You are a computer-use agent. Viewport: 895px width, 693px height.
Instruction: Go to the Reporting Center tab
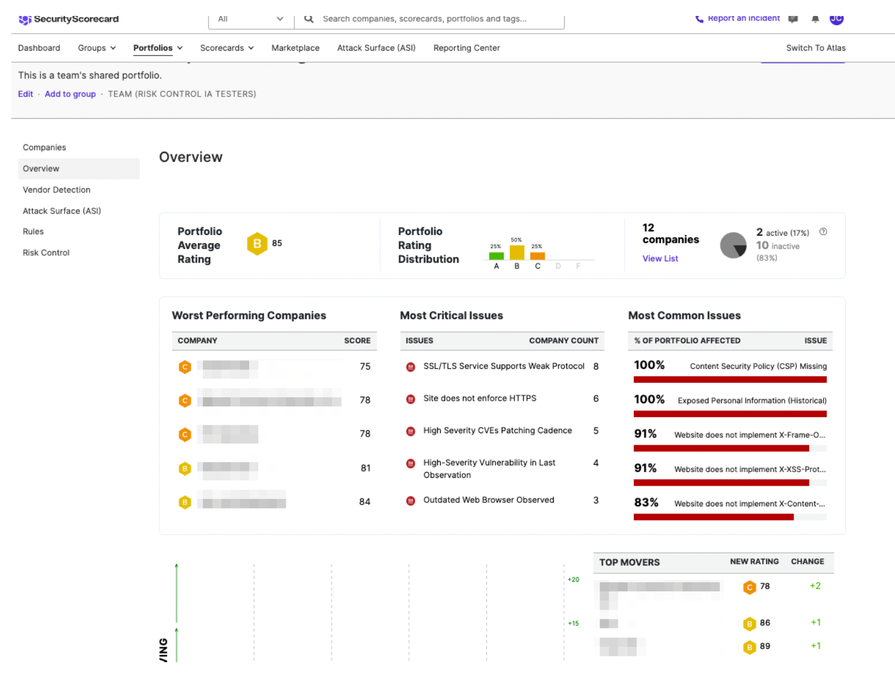(466, 48)
